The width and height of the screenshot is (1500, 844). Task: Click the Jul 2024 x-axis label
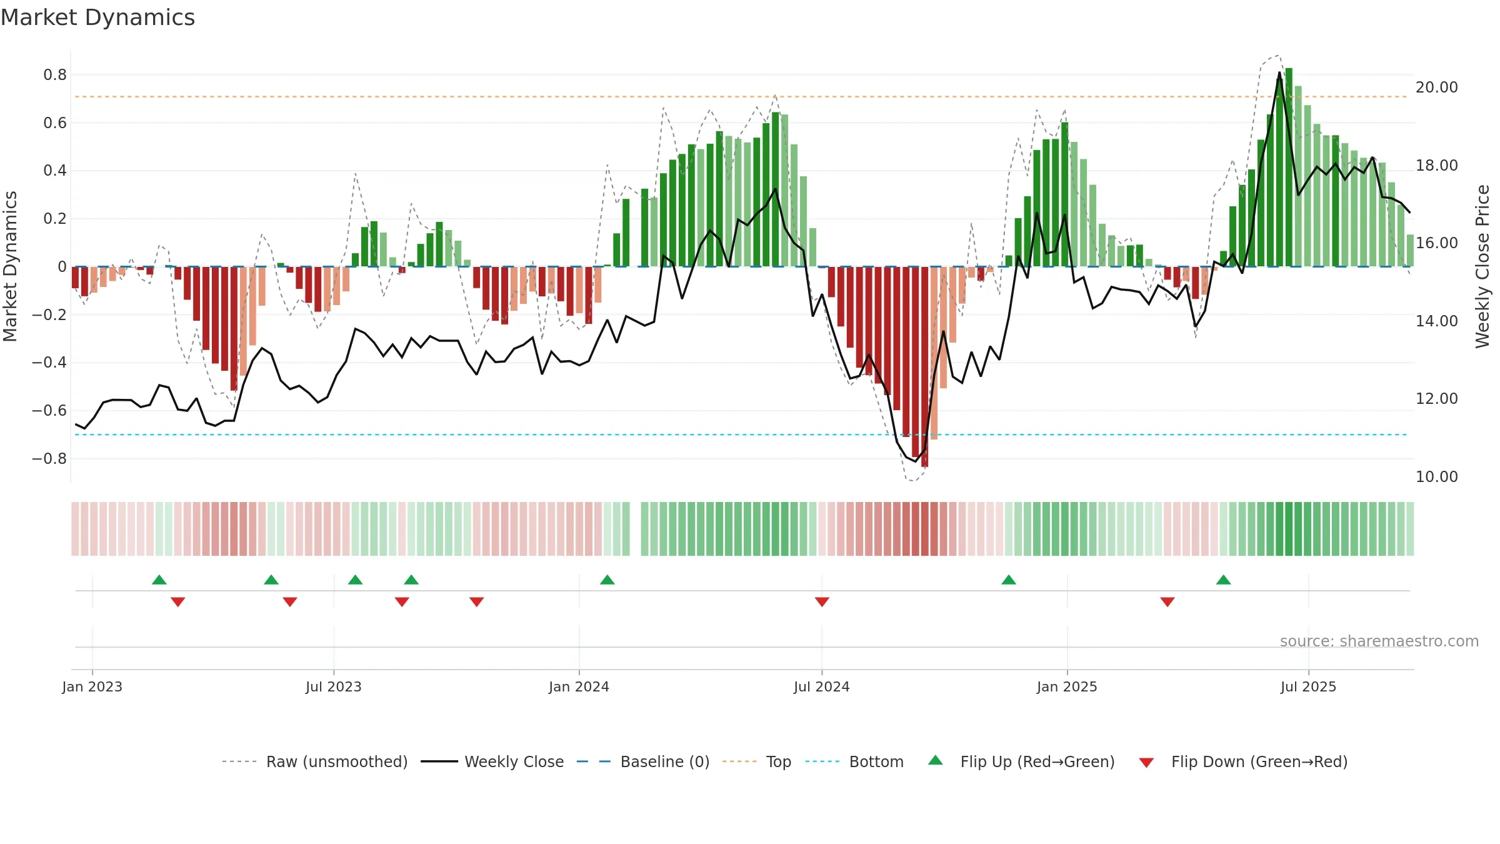coord(822,686)
